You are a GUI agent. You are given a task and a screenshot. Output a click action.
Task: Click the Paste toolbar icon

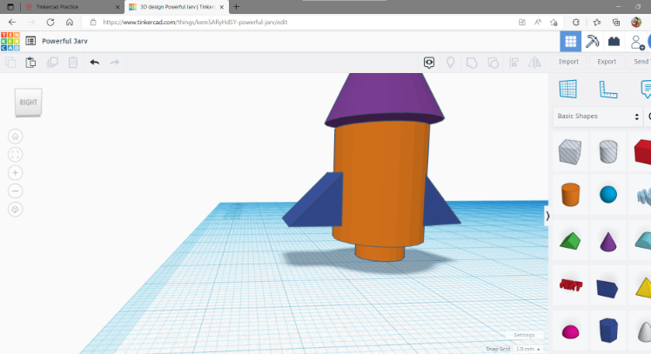point(30,63)
